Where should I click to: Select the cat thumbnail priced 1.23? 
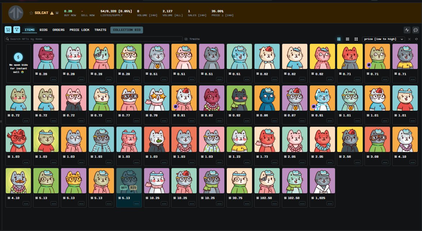point(239,139)
